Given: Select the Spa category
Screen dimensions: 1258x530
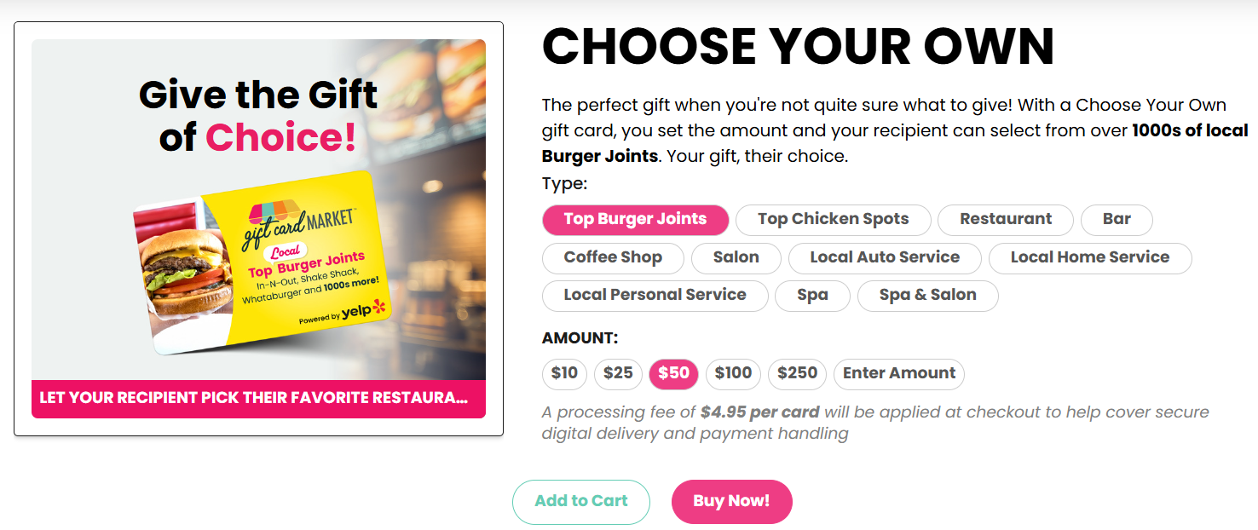Looking at the screenshot, I should [x=812, y=296].
